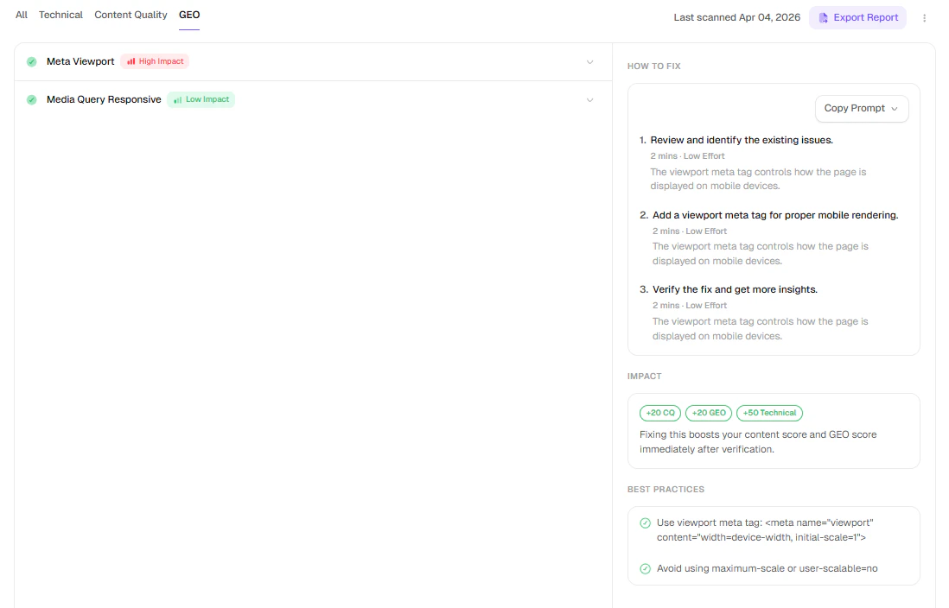This screenshot has width=949, height=608.
Task: Select the Content Quality tab
Action: click(x=131, y=15)
